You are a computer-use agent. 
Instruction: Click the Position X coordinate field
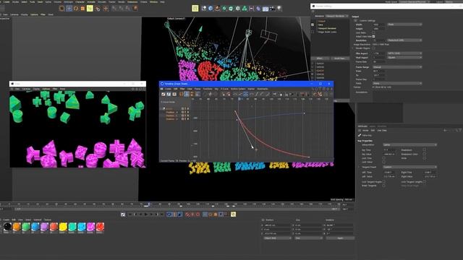click(277, 225)
